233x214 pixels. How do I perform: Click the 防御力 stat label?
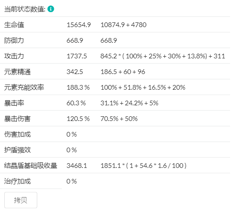(14, 41)
